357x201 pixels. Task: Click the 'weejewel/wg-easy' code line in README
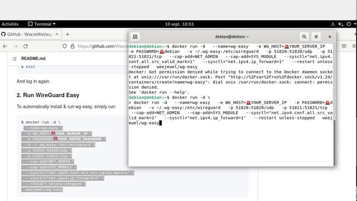click(x=42, y=190)
